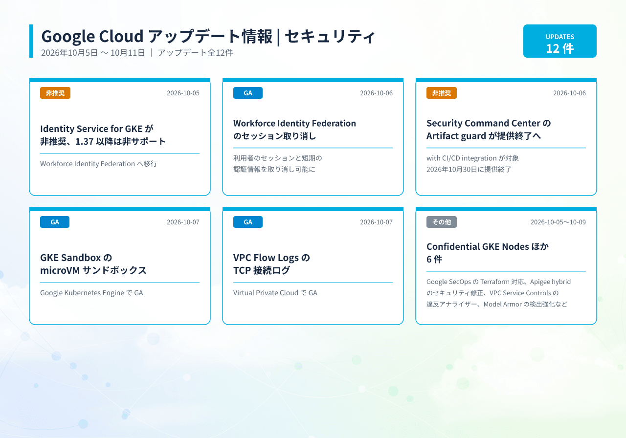
Task: Click 非推奨 tag on Security Command Center card
Action: tap(442, 93)
